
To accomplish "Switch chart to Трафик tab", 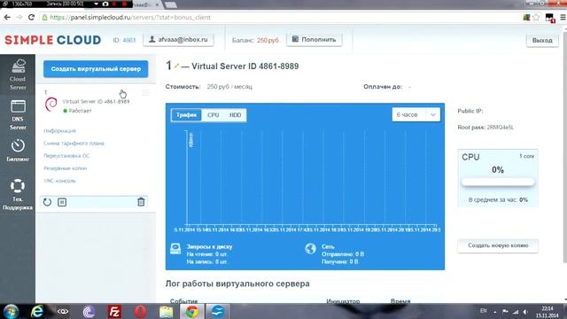I will click(x=186, y=115).
